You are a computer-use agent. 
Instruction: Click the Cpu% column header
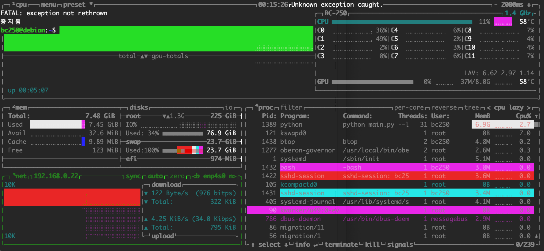[523, 116]
